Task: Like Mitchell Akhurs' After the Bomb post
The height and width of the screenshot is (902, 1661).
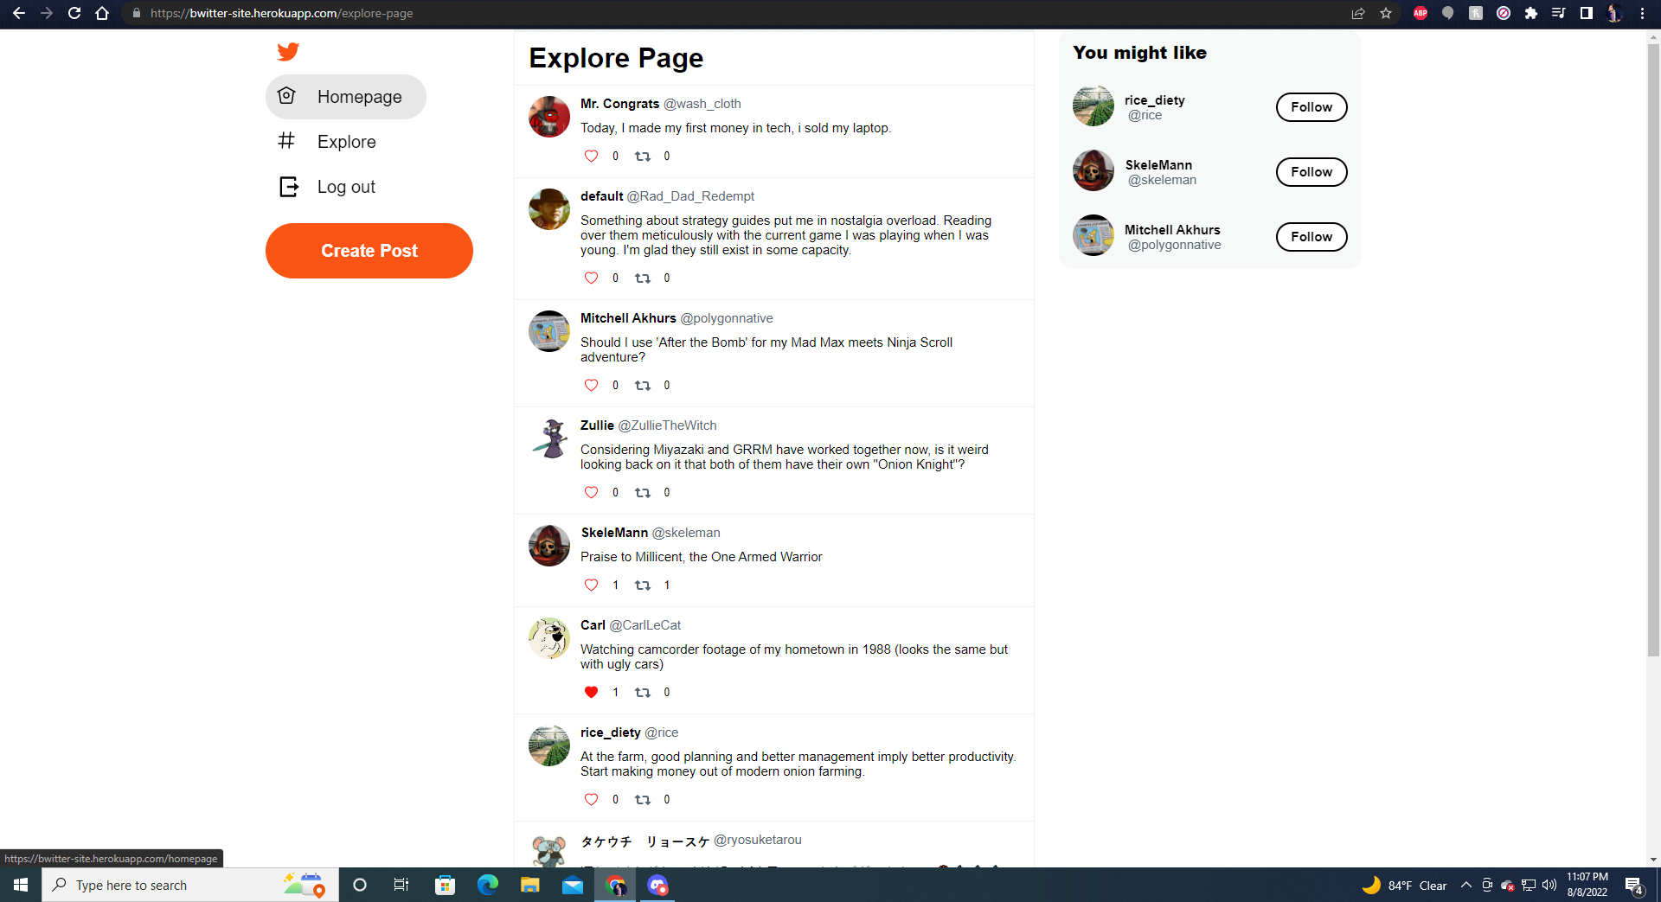Action: (x=591, y=385)
